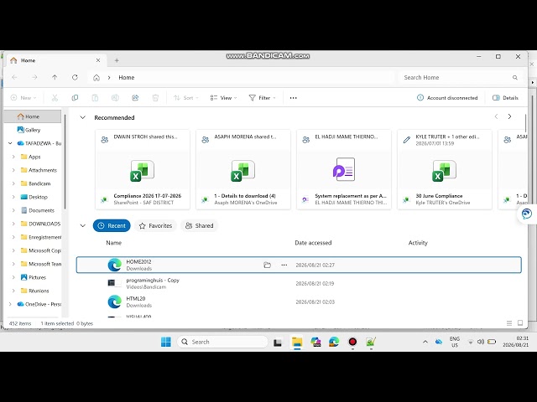This screenshot has width=537, height=402.
Task: Open the Filter dropdown menu
Action: click(x=262, y=98)
